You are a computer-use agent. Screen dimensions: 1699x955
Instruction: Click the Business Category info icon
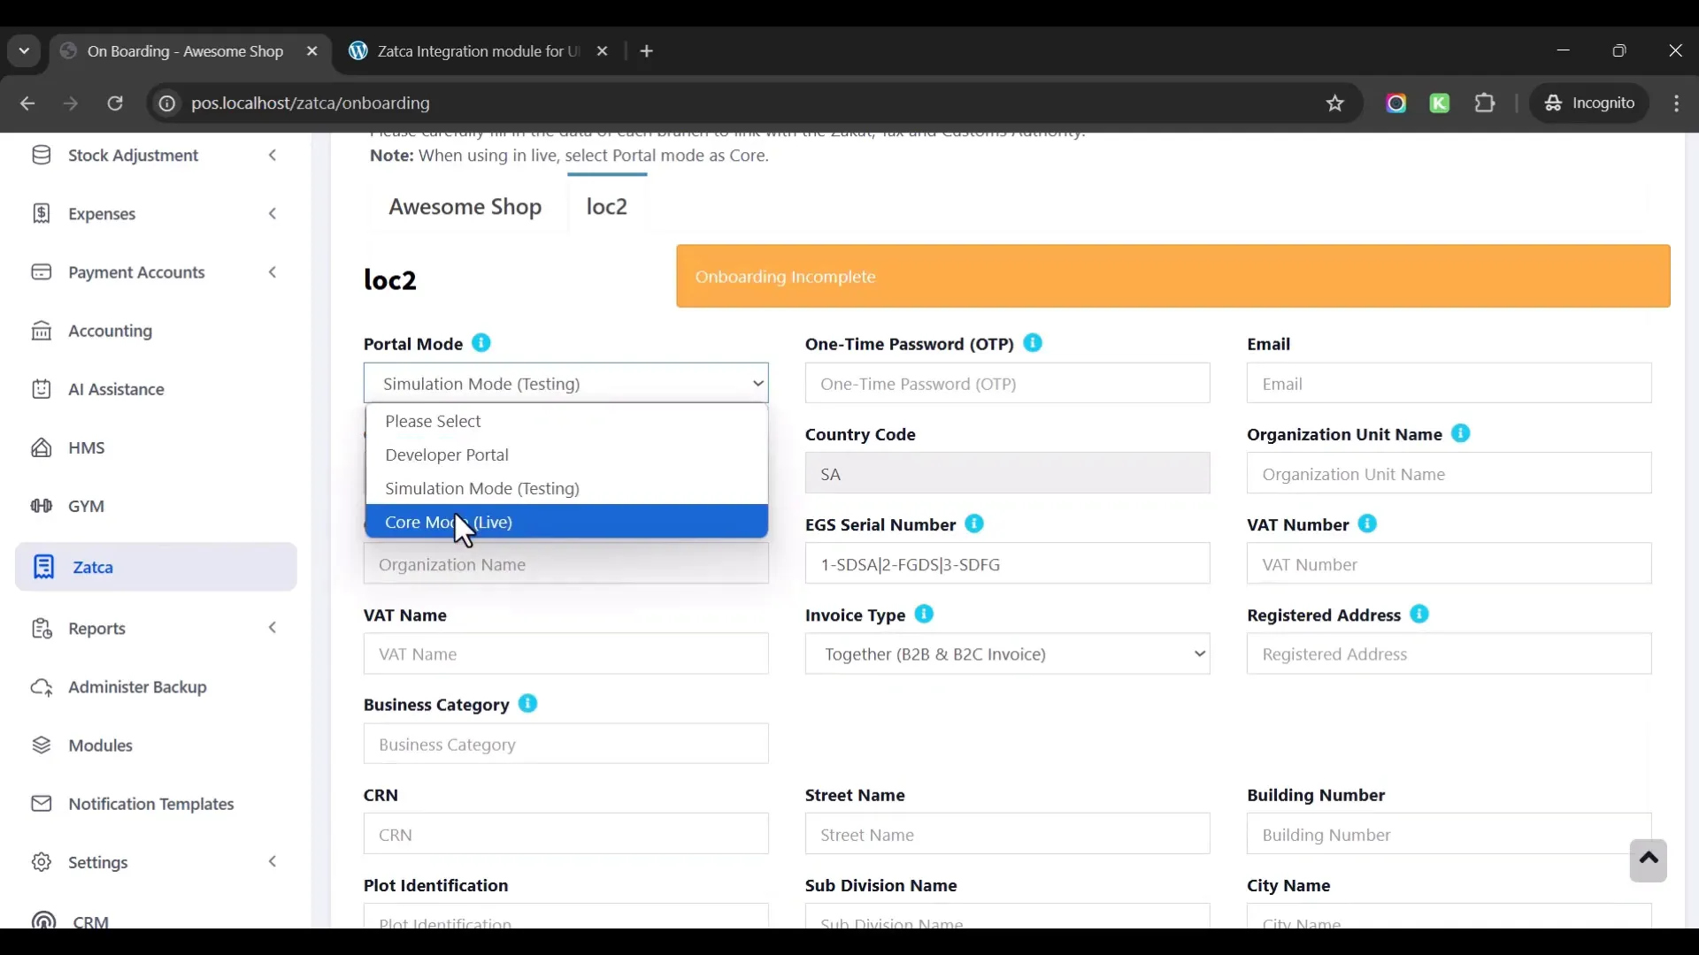[528, 704]
